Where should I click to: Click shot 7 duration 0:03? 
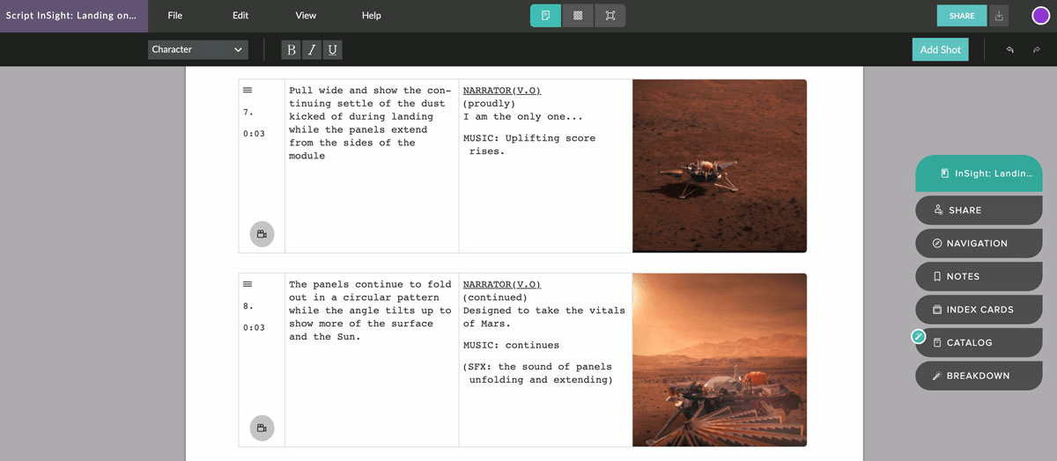[x=254, y=134]
